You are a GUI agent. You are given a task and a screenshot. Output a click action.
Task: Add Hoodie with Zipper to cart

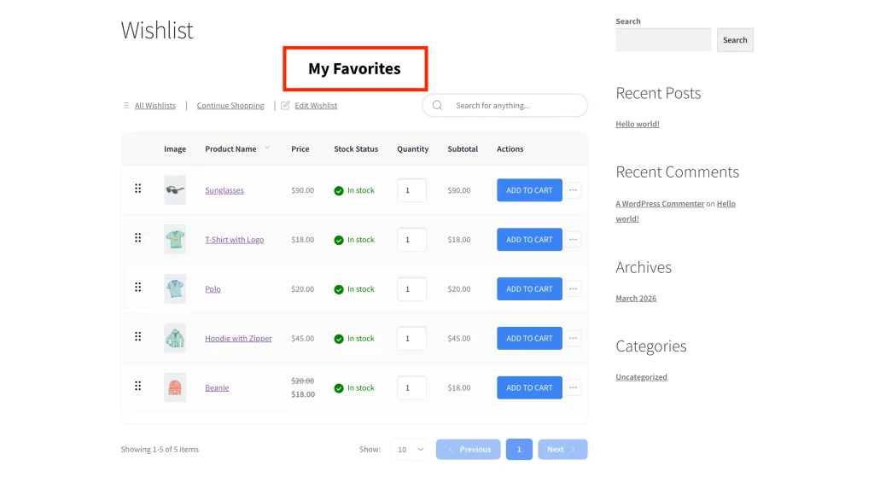[529, 338]
